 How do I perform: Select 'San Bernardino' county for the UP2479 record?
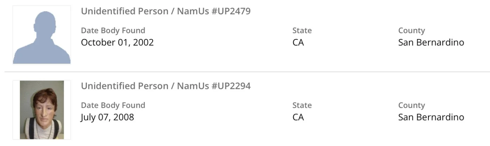point(431,43)
